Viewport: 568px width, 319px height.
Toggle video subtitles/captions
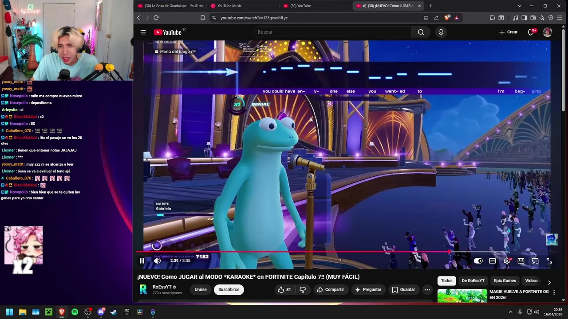coord(493,261)
